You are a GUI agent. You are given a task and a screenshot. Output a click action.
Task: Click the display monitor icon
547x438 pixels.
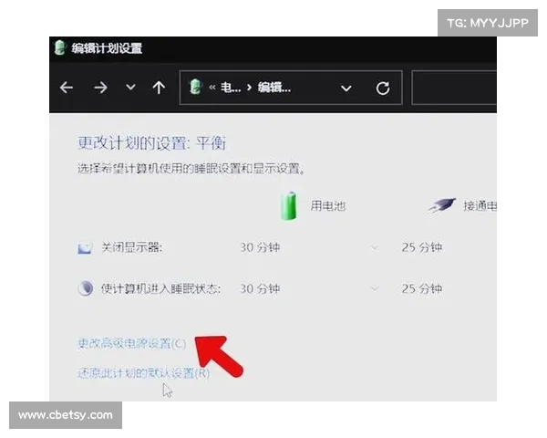coord(85,248)
